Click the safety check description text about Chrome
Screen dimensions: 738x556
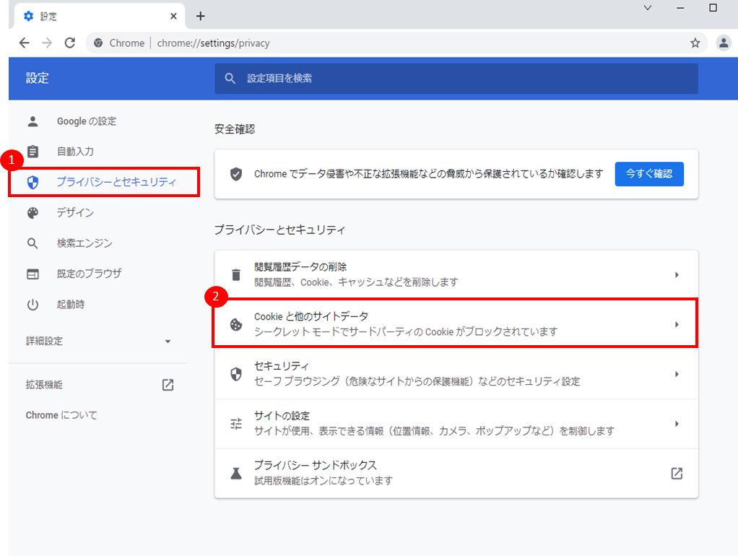(428, 174)
